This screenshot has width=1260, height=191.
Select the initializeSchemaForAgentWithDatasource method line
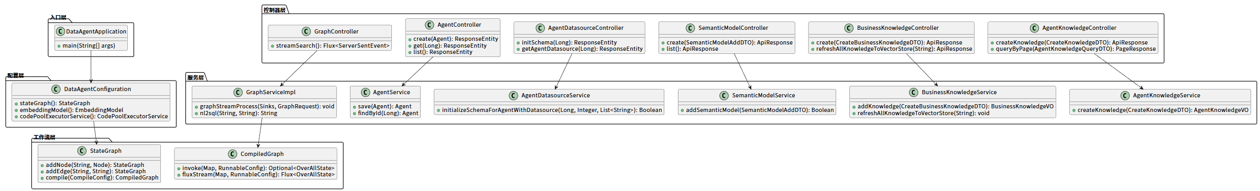pos(552,110)
